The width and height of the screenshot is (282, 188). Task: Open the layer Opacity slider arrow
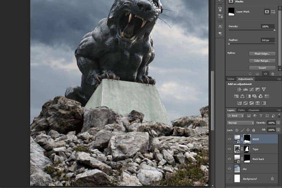279,123
